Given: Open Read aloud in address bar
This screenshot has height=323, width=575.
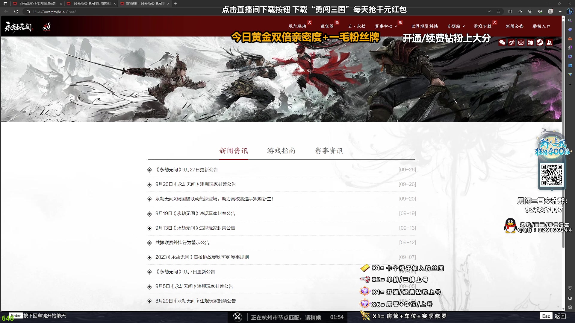Looking at the screenshot, I should (x=489, y=11).
